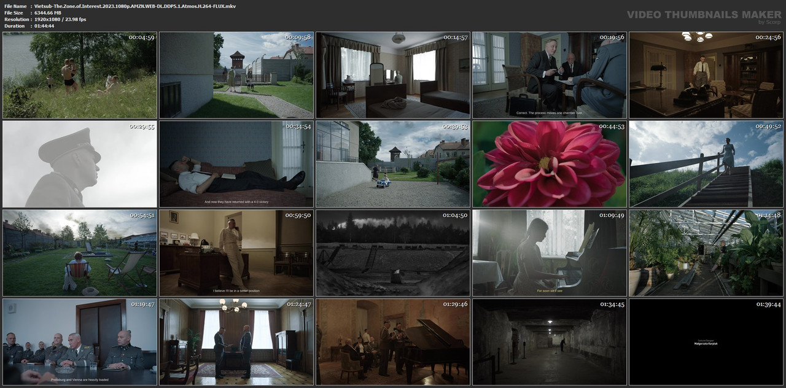Image resolution: width=786 pixels, height=388 pixels.
Task: Click subtitle 'Pressburg and Vienna are heavily loaded'
Action: pyautogui.click(x=80, y=380)
